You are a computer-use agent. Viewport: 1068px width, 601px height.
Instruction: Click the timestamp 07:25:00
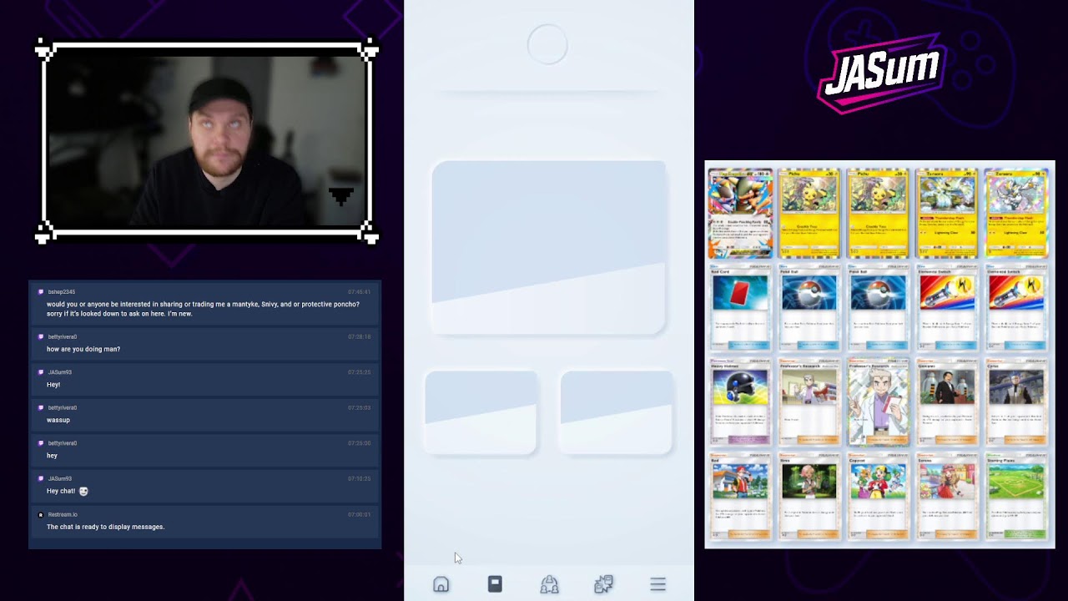click(360, 443)
